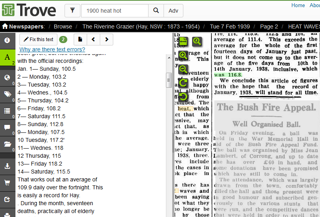
Task: Click the search box containing '1900 heat hot'
Action: [x=114, y=11]
